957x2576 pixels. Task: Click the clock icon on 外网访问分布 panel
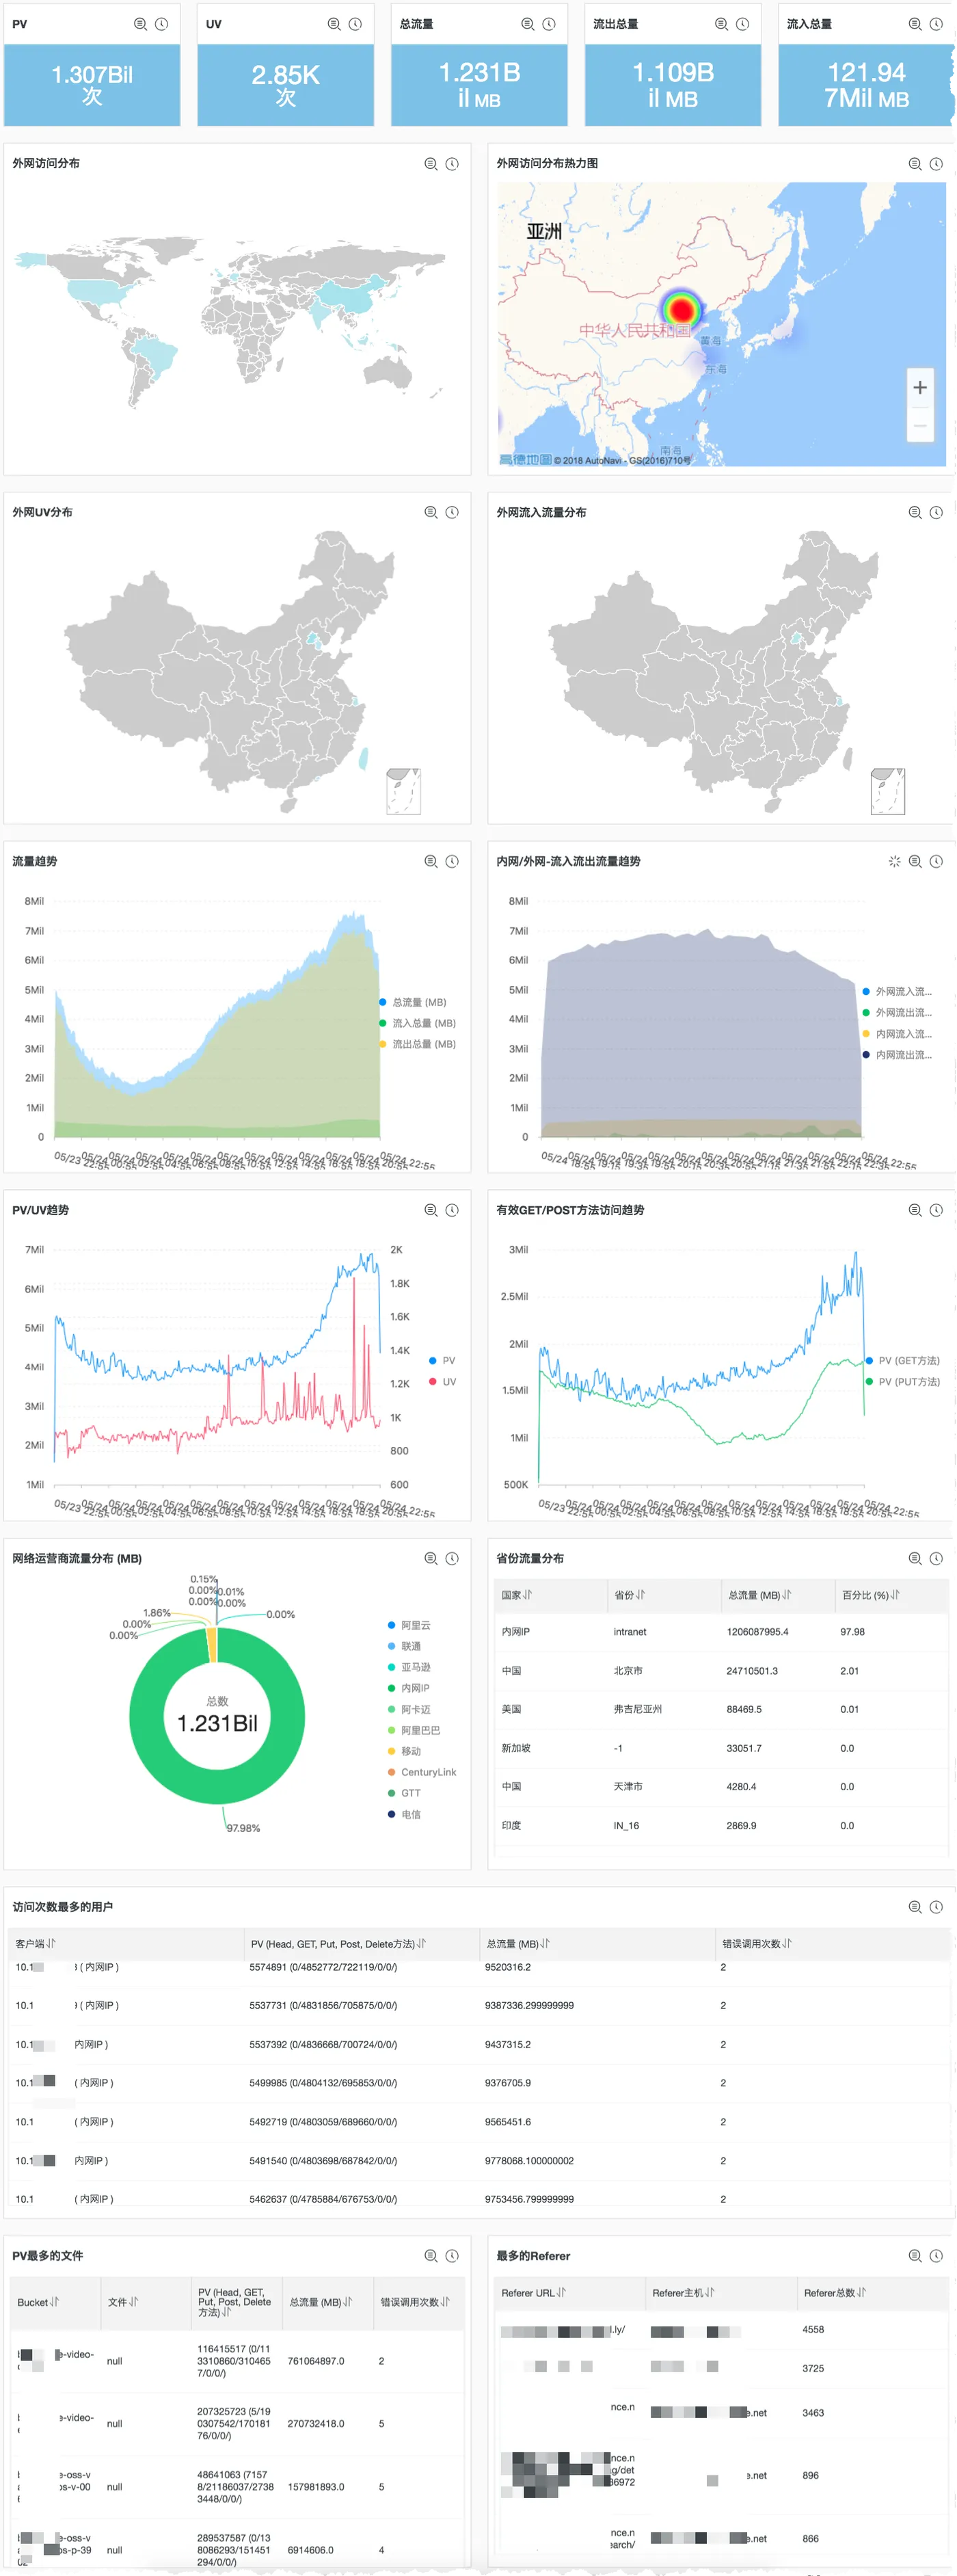coord(452,164)
